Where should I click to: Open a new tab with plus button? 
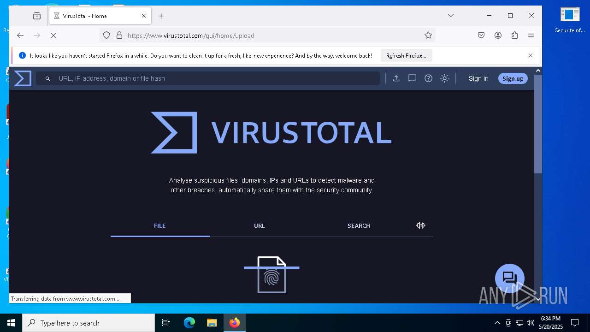click(161, 16)
